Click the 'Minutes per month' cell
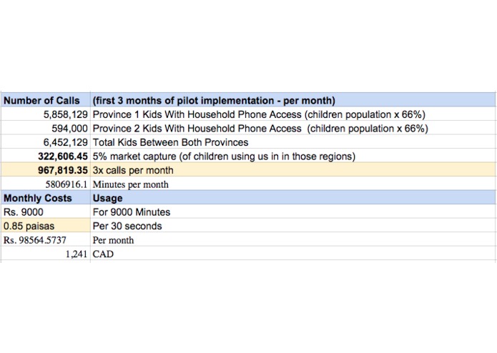This screenshot has width=497, height=353. click(292, 184)
